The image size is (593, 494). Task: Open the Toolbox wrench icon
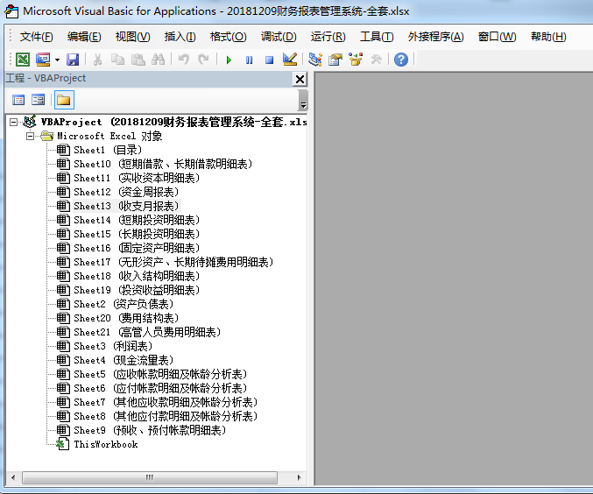pos(376,60)
